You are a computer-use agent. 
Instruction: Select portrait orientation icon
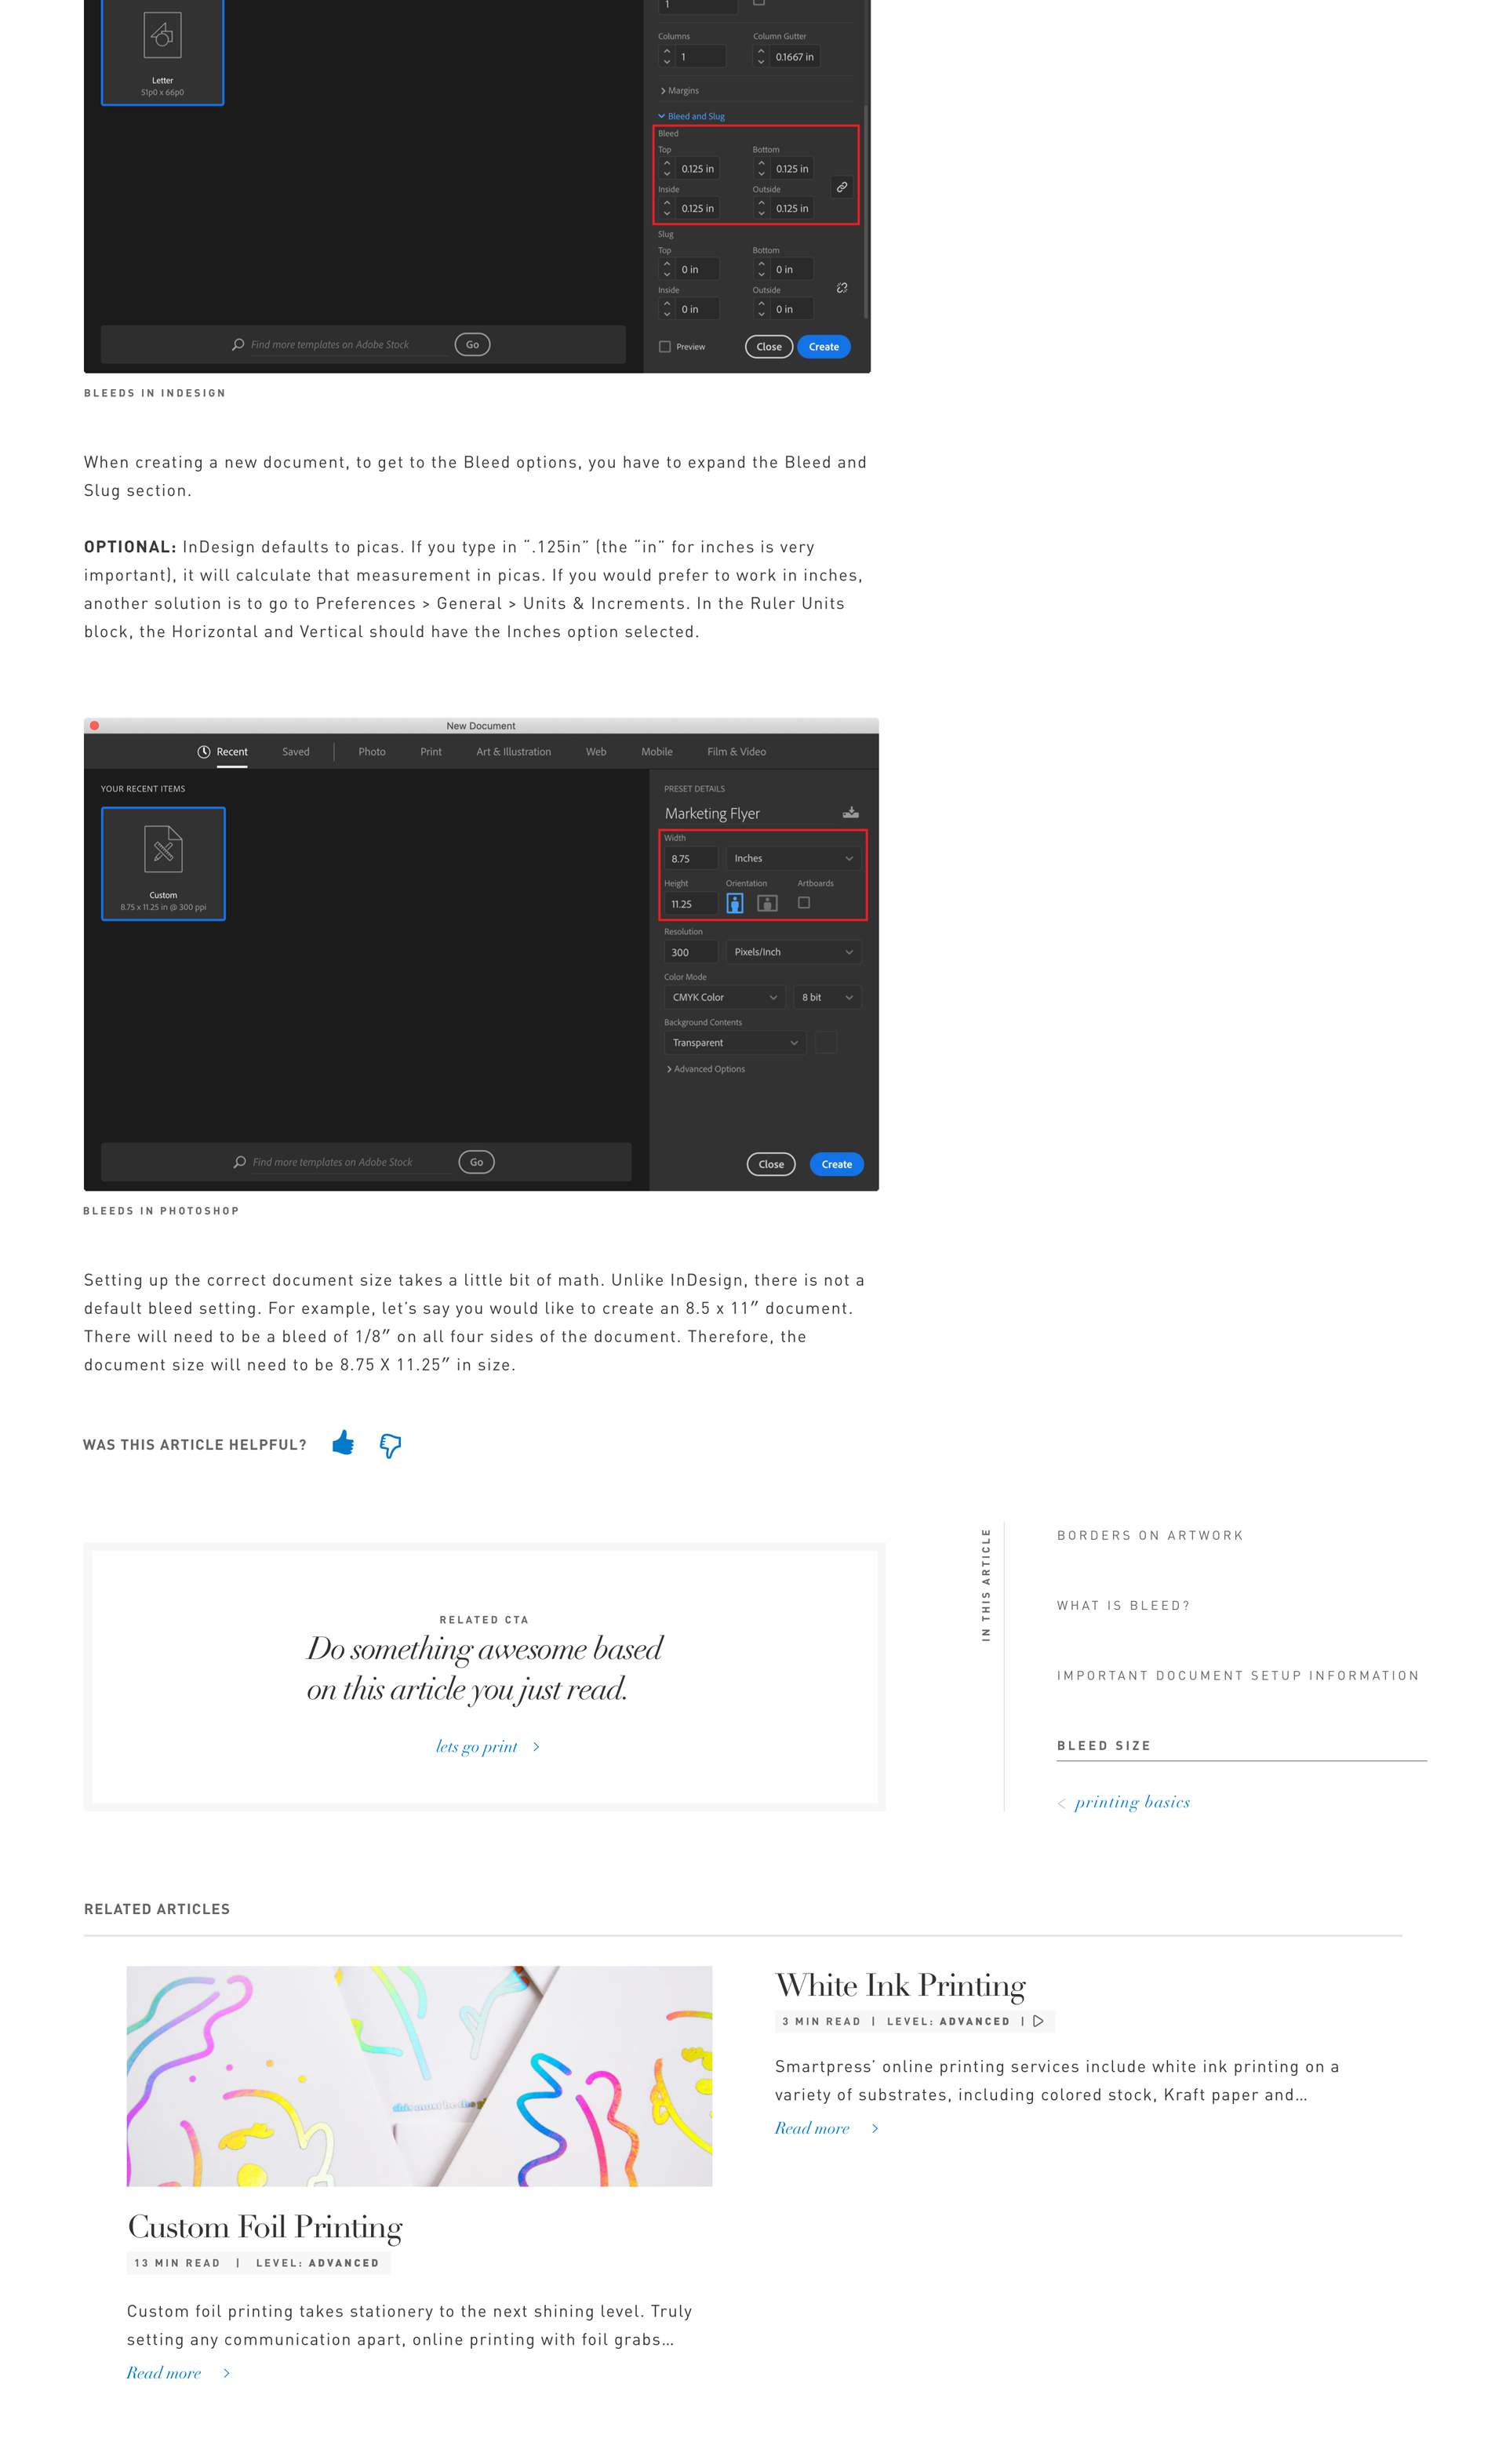[x=735, y=903]
